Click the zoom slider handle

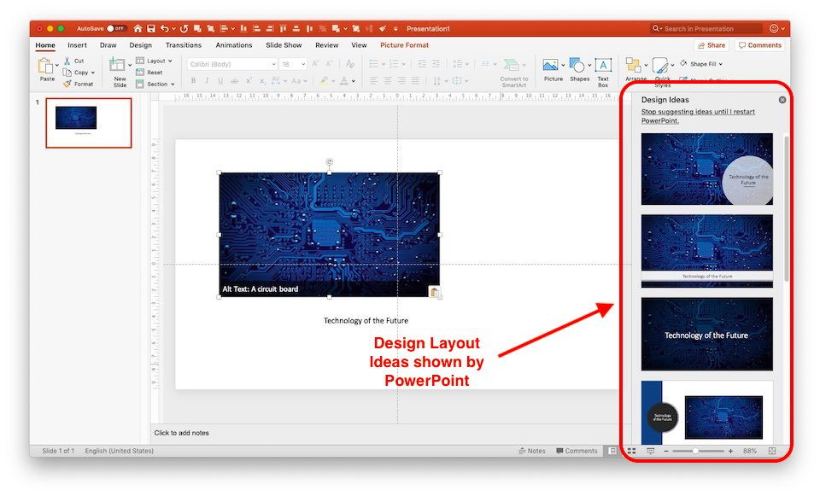coord(695,451)
